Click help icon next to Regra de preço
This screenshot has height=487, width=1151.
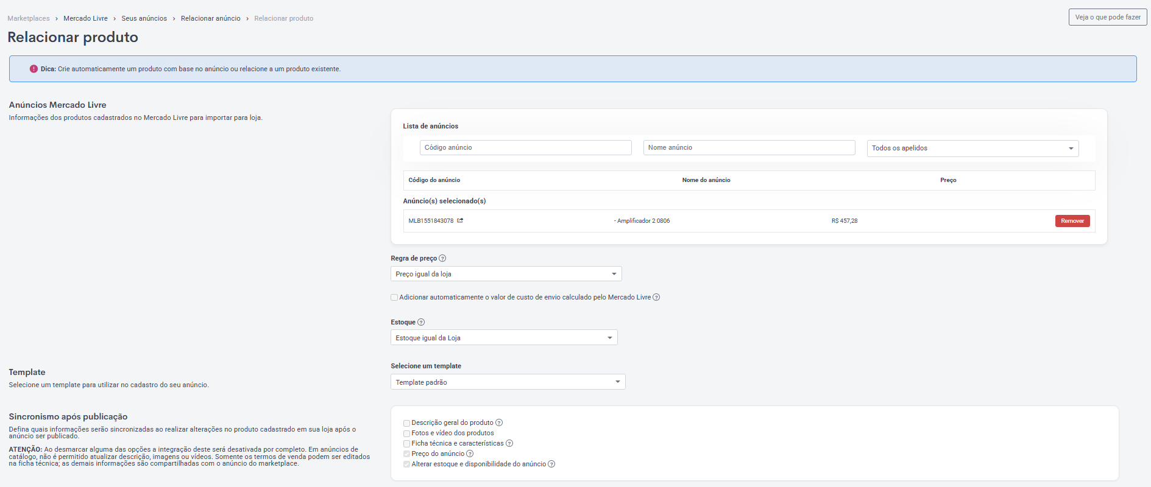click(x=442, y=258)
